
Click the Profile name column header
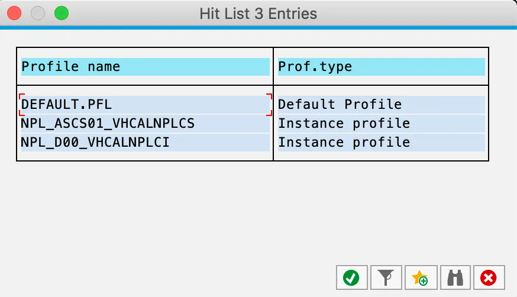tap(145, 67)
